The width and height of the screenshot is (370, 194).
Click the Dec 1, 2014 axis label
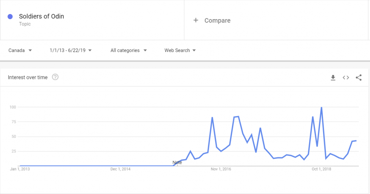pyautogui.click(x=120, y=169)
